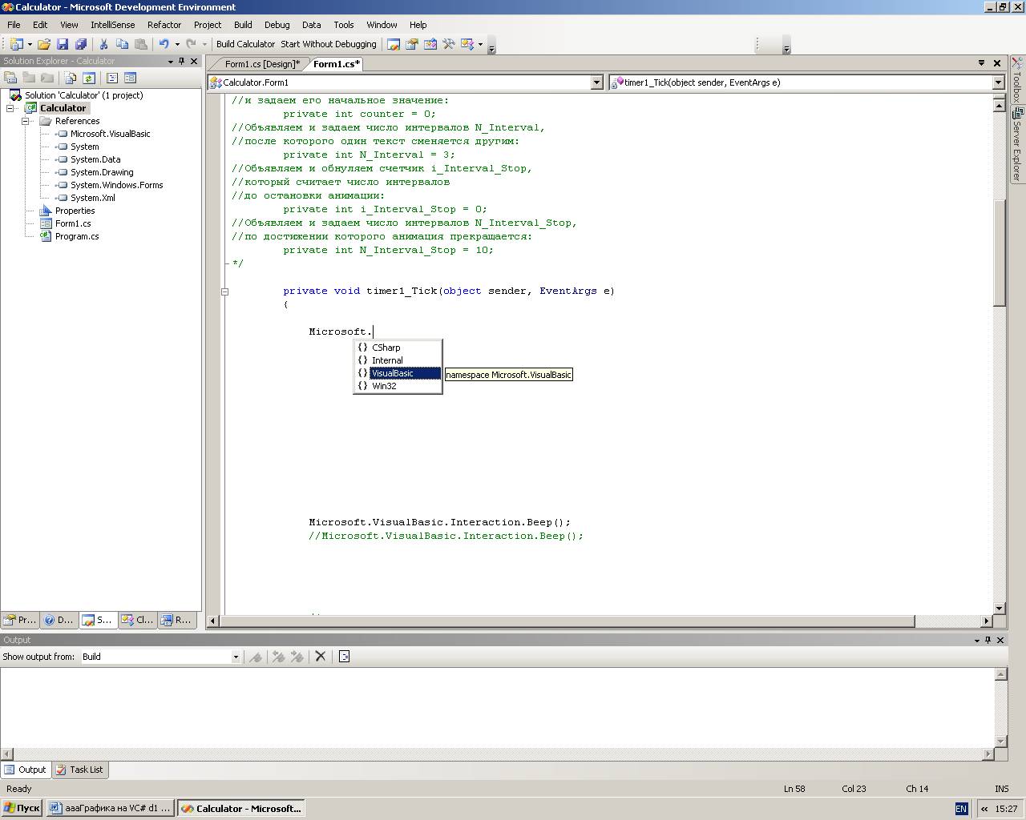Viewport: 1026px width, 820px height.
Task: Click the Open File folder icon
Action: tap(44, 44)
